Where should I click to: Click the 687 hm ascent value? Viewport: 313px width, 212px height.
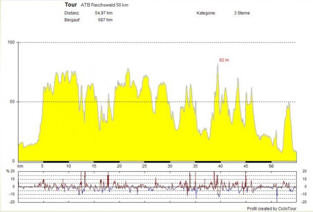[x=105, y=20]
